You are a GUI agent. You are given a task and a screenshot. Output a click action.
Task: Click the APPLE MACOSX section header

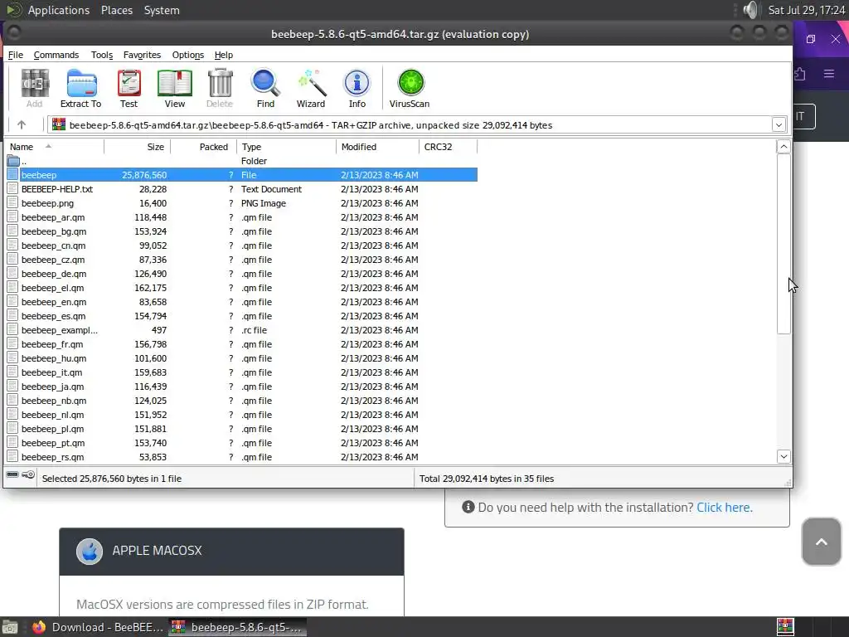click(x=232, y=552)
